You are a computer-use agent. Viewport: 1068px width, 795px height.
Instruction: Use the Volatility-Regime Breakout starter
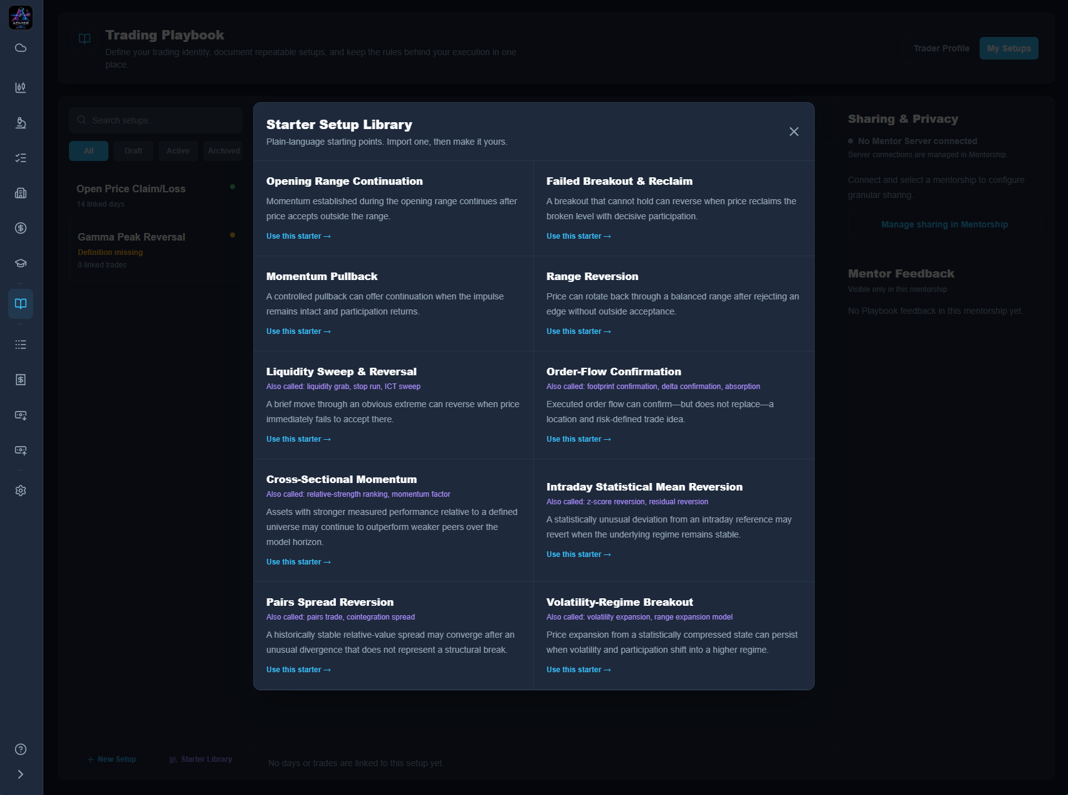578,670
